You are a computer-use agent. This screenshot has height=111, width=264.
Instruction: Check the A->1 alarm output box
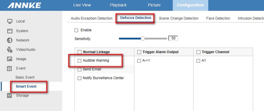(x=139, y=61)
